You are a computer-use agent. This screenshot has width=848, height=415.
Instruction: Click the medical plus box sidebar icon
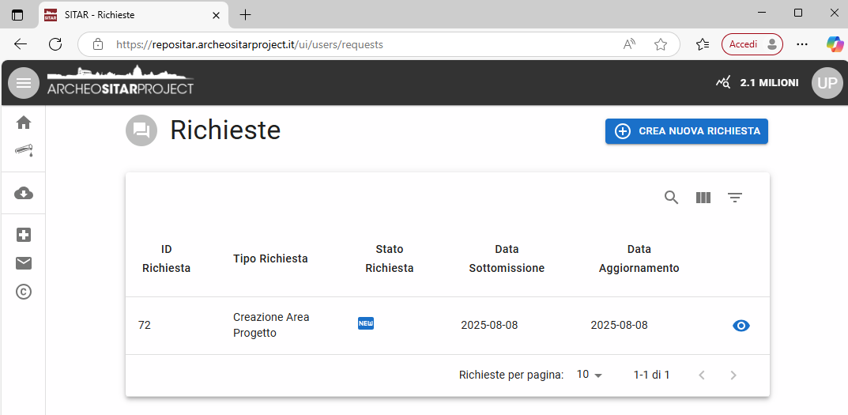(x=24, y=235)
